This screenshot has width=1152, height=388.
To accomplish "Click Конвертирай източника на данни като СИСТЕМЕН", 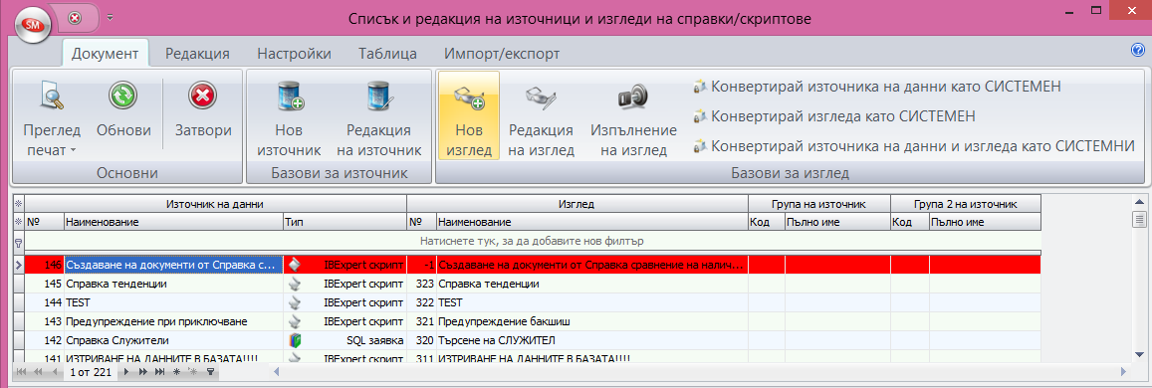I will click(876, 87).
